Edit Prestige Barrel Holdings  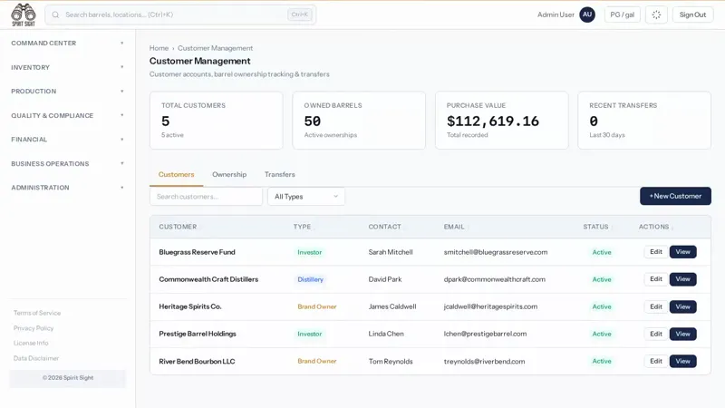[x=656, y=334]
